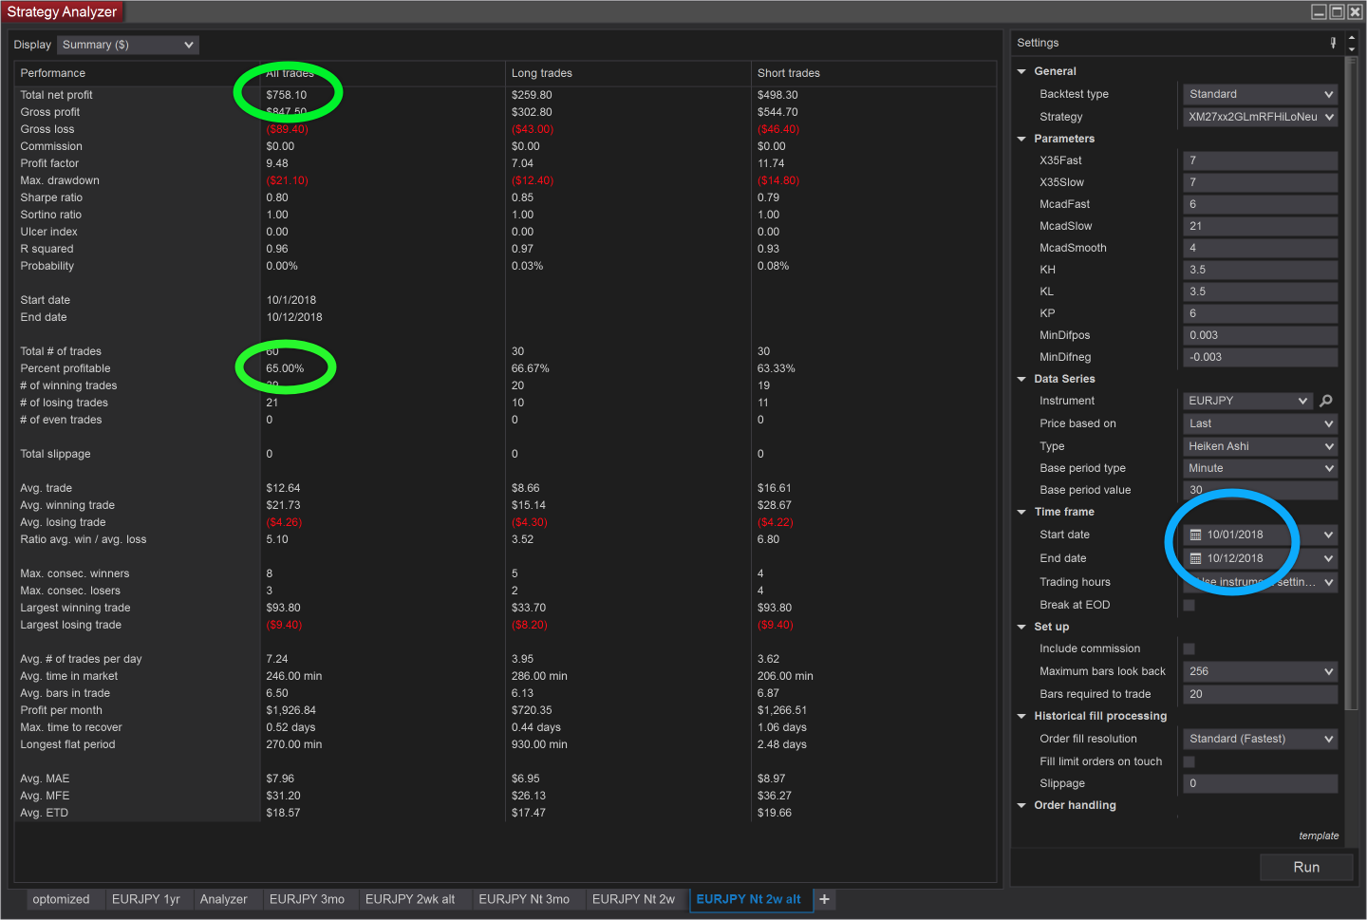Open the Order fill resolution dropdown
1367x920 pixels.
pyautogui.click(x=1261, y=739)
